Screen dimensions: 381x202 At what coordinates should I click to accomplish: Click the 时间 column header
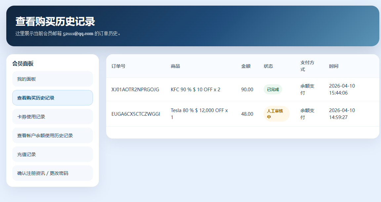334,66
